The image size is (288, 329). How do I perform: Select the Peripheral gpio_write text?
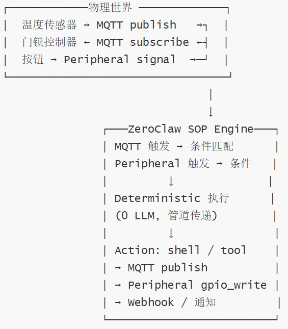(197, 285)
